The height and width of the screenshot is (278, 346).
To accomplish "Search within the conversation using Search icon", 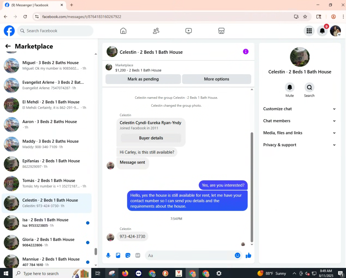I will 309,87.
